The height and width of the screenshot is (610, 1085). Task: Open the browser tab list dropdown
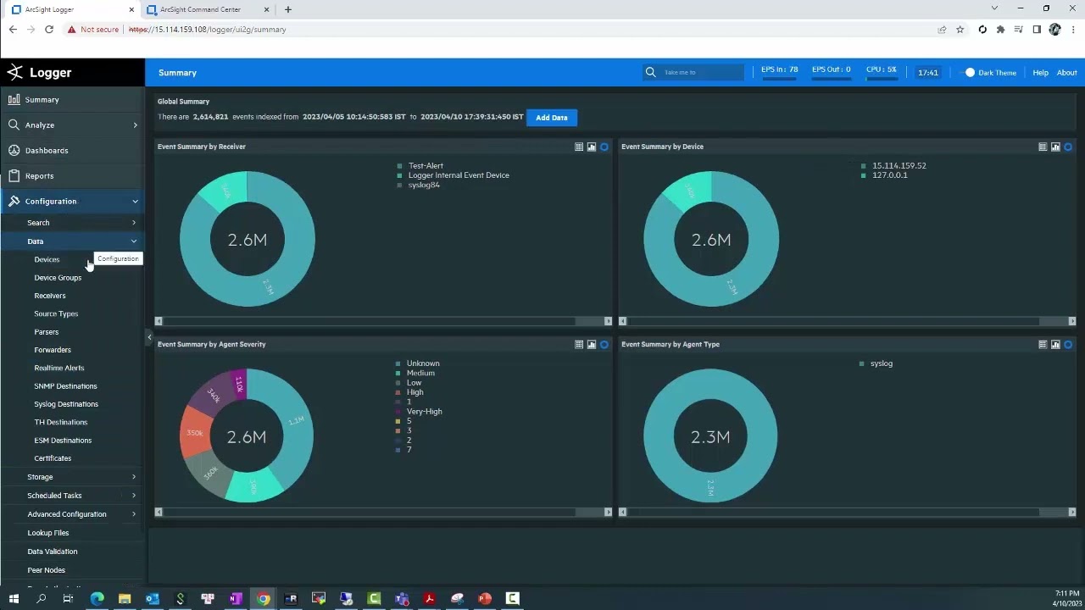994,8
